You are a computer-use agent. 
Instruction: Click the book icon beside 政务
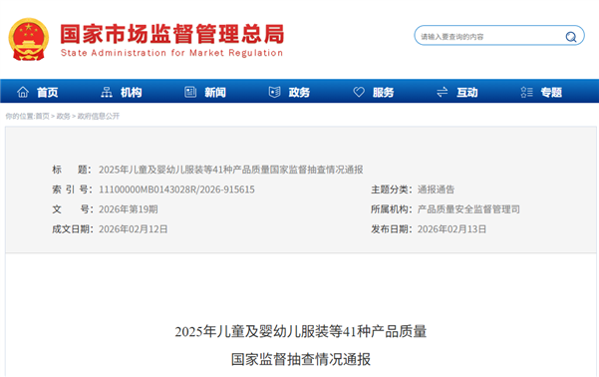point(274,92)
